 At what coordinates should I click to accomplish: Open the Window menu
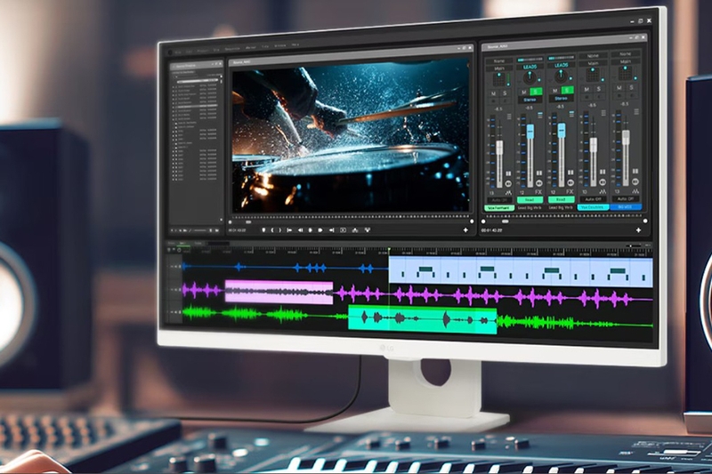279,46
